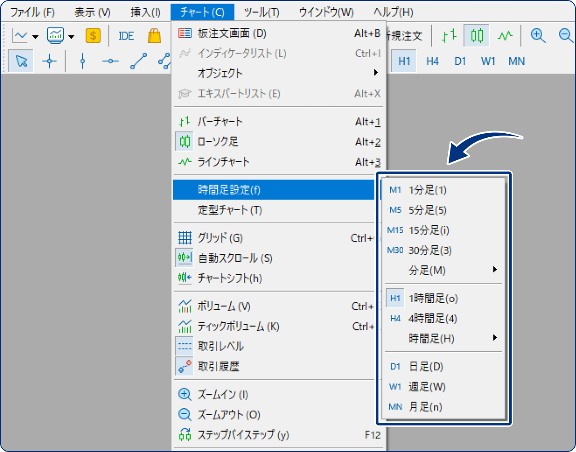576x452 pixels.
Task: Click the Zoom Out magnifier icon
Action: (x=564, y=36)
